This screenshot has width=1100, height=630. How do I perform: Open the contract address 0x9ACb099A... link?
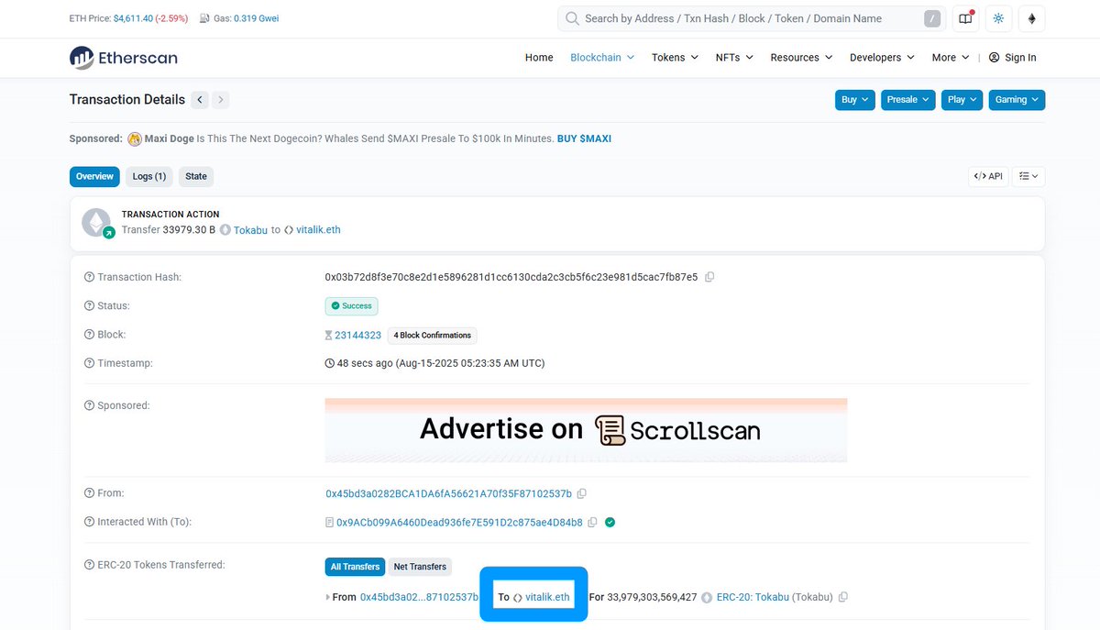click(459, 523)
